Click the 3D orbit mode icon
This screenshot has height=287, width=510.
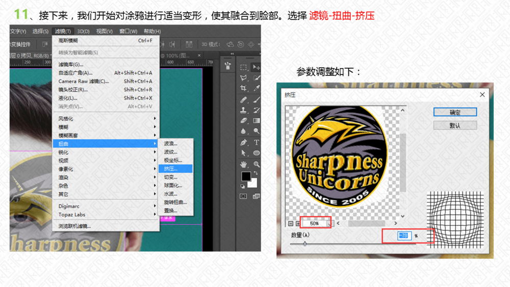[230, 44]
